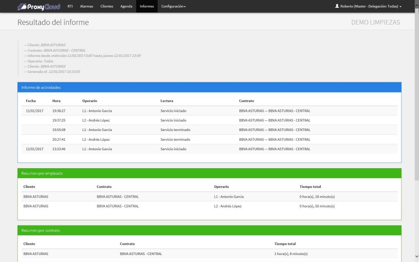Image resolution: width=419 pixels, height=262 pixels.
Task: Click the Lectura column header
Action: 167,101
